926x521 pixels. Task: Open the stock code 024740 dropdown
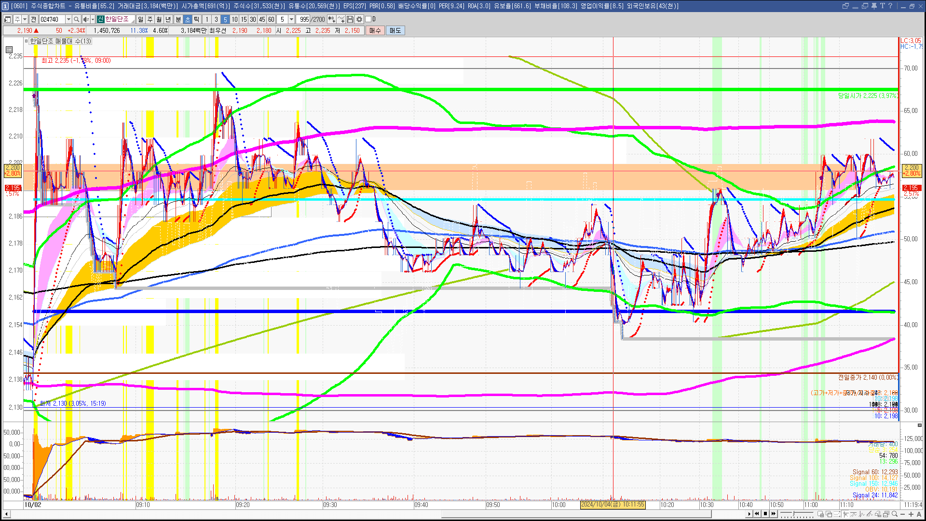(x=68, y=19)
